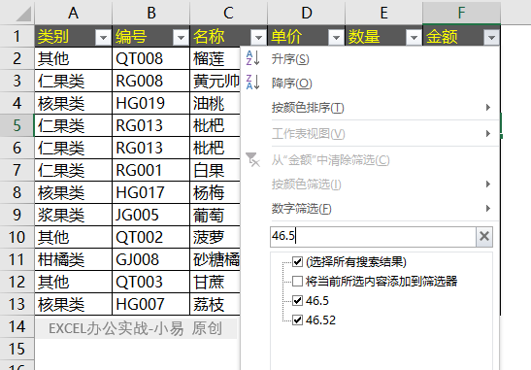
Task: Uncheck the 46.52 value checkbox
Action: [297, 320]
